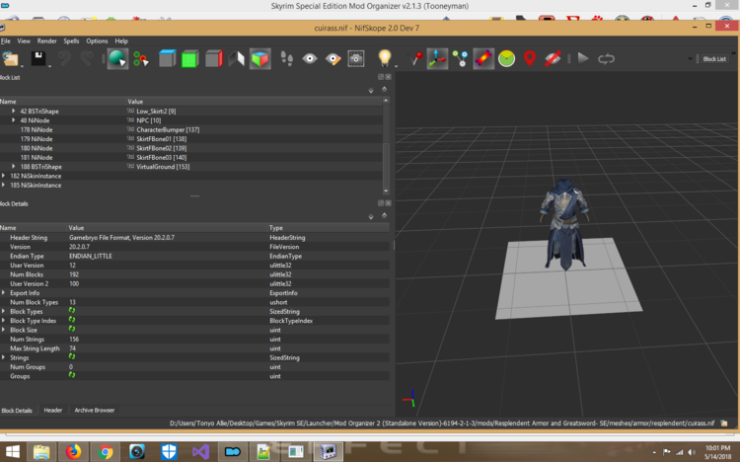Open the Spells menu
This screenshot has height=462, width=740.
[x=71, y=41]
